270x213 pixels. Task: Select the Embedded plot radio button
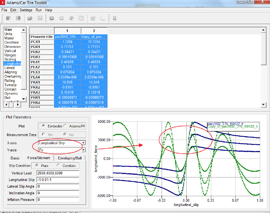coord(43,126)
